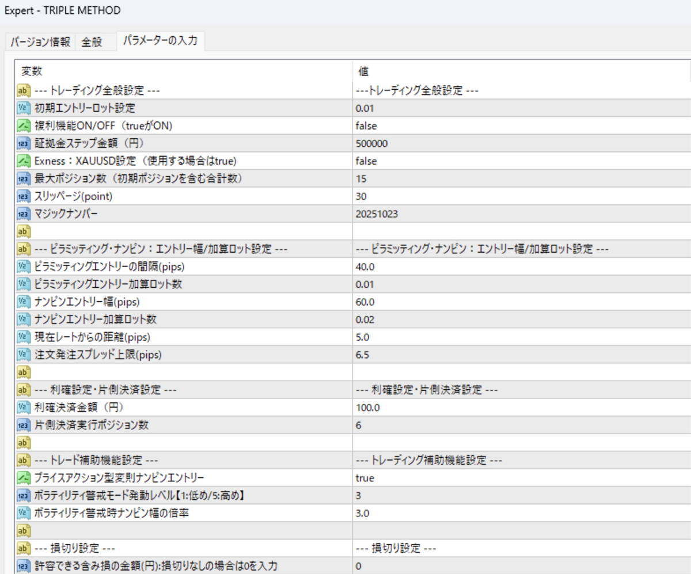Click the 123 icon beside スリッページ(point)
691x574 pixels.
tap(23, 196)
